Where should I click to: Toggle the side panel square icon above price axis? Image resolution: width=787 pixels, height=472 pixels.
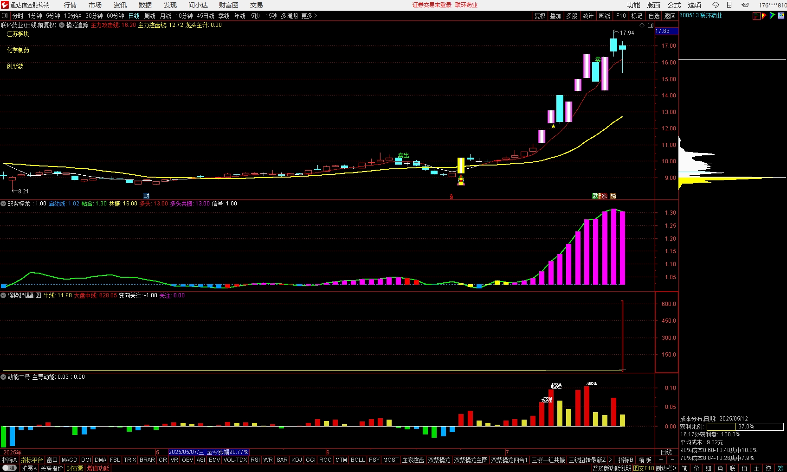pyautogui.click(x=651, y=25)
